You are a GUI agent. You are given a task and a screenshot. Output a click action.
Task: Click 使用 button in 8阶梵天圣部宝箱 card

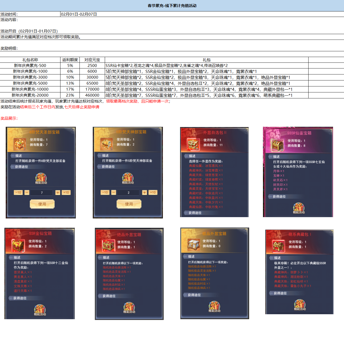coord(42,204)
